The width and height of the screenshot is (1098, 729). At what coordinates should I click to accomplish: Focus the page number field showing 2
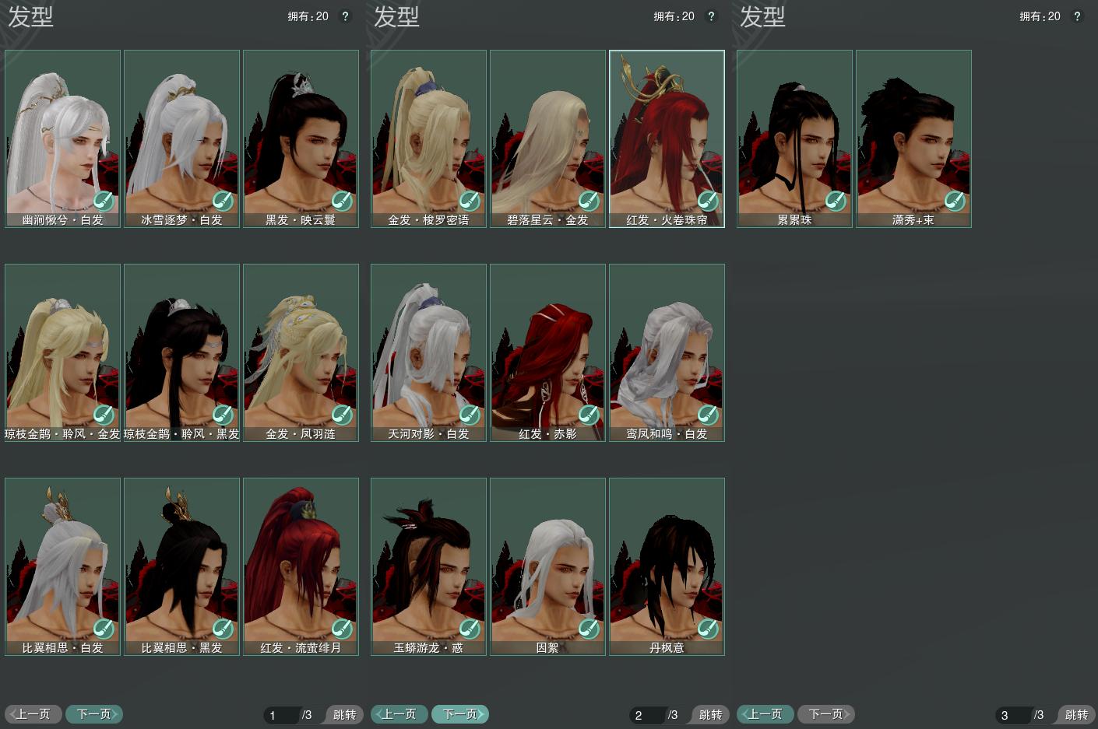point(647,715)
